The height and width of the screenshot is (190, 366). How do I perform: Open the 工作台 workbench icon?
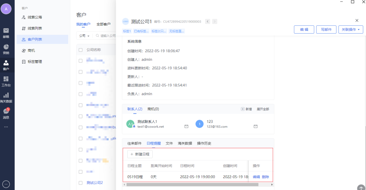(6, 81)
